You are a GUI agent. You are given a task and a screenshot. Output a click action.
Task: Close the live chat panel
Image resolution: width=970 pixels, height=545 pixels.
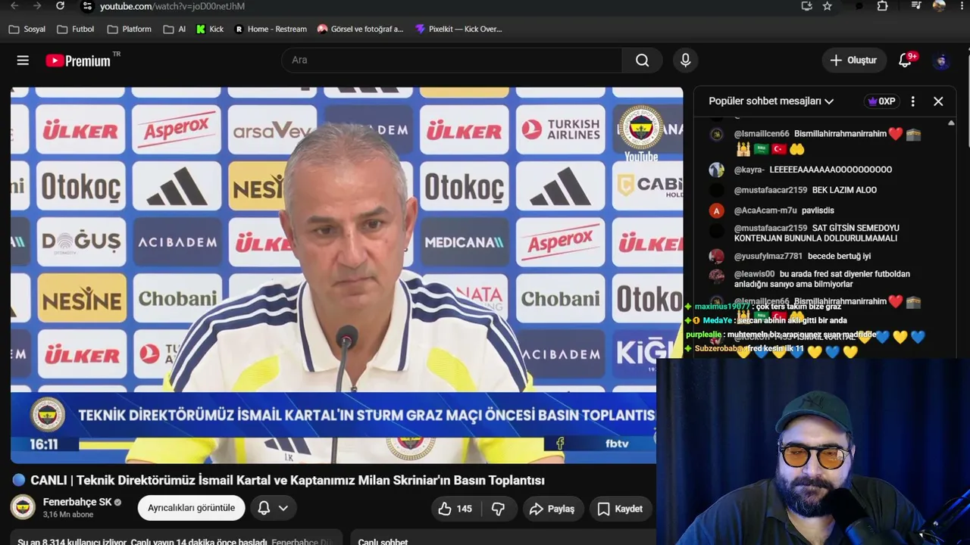point(938,101)
